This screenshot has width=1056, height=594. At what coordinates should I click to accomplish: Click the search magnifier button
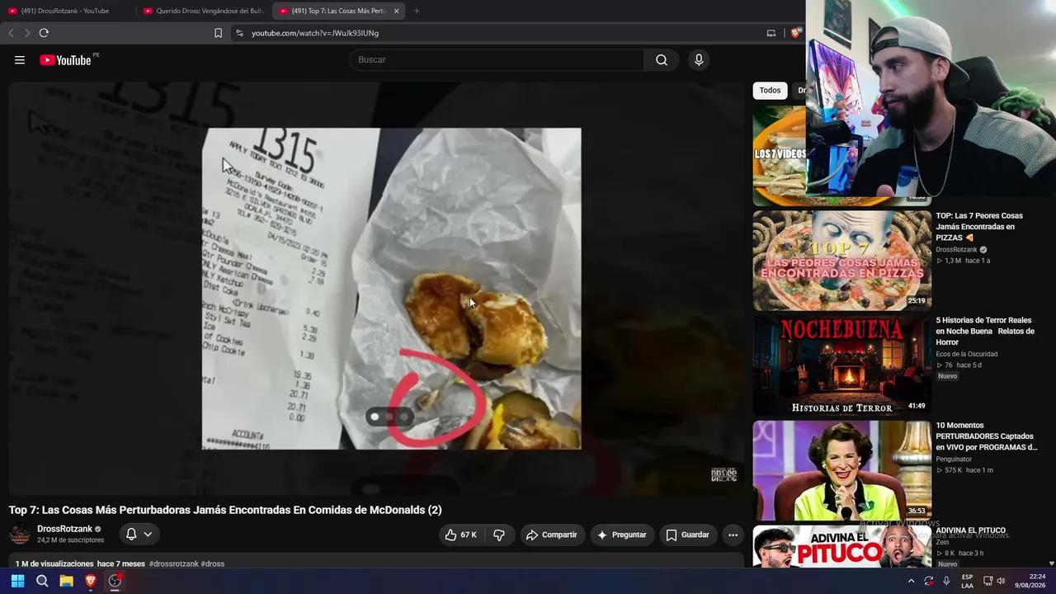662,59
